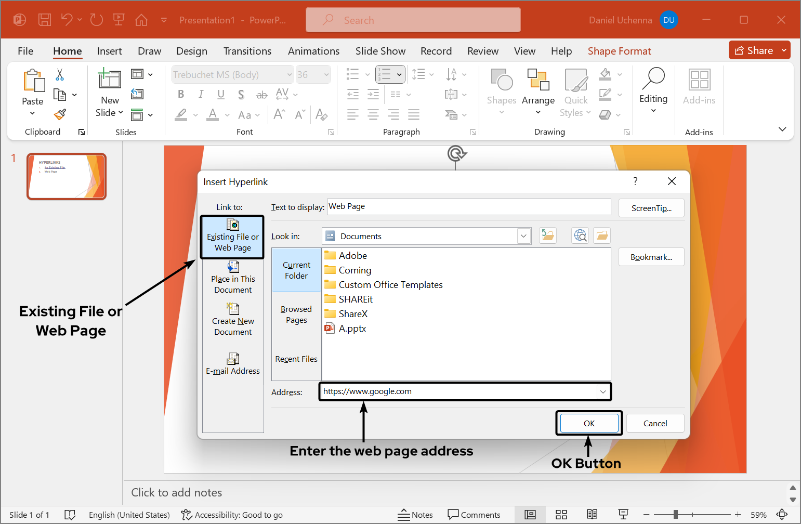Select E-mail Address link type
801x524 pixels.
[233, 364]
